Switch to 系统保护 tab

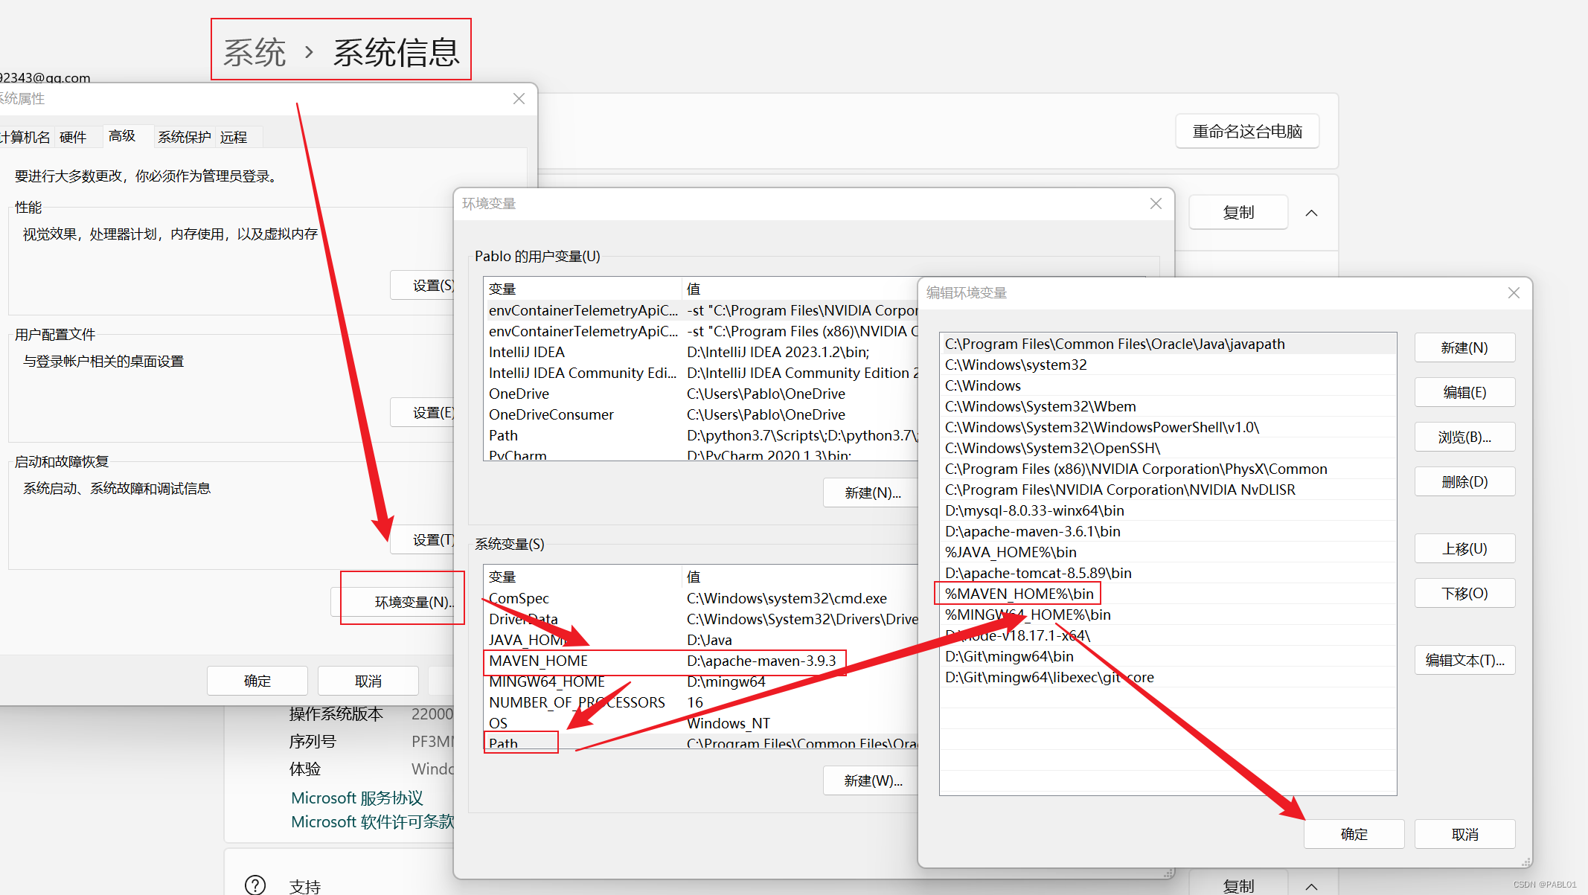[x=184, y=137]
